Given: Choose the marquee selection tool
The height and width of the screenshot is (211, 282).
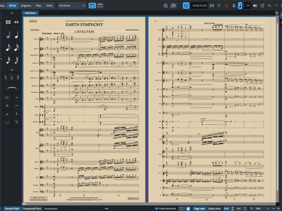Looking at the screenshot, I should click(x=181, y=209).
